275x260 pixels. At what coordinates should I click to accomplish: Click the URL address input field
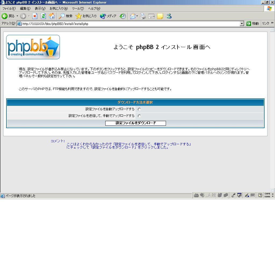tap(131, 24)
